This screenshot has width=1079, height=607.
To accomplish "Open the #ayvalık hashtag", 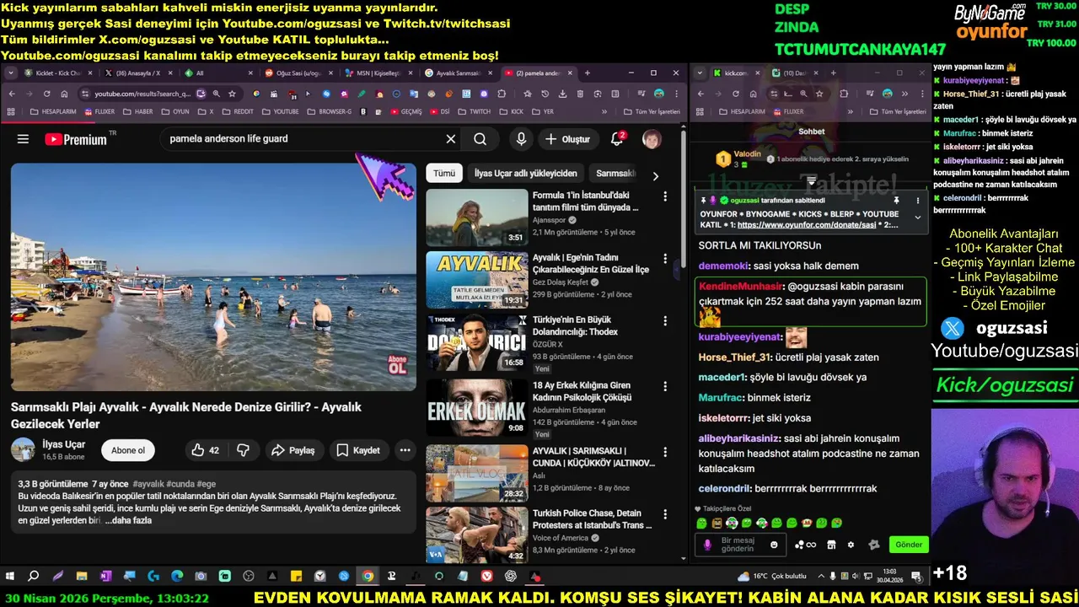I will click(x=148, y=484).
